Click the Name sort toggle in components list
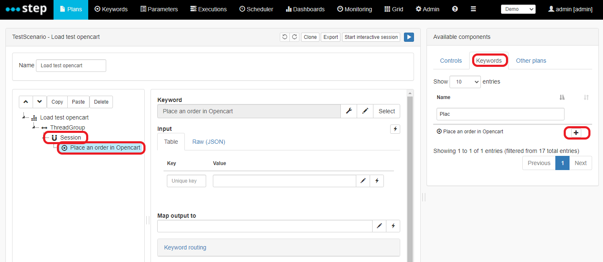The height and width of the screenshot is (262, 603). pyautogui.click(x=562, y=97)
